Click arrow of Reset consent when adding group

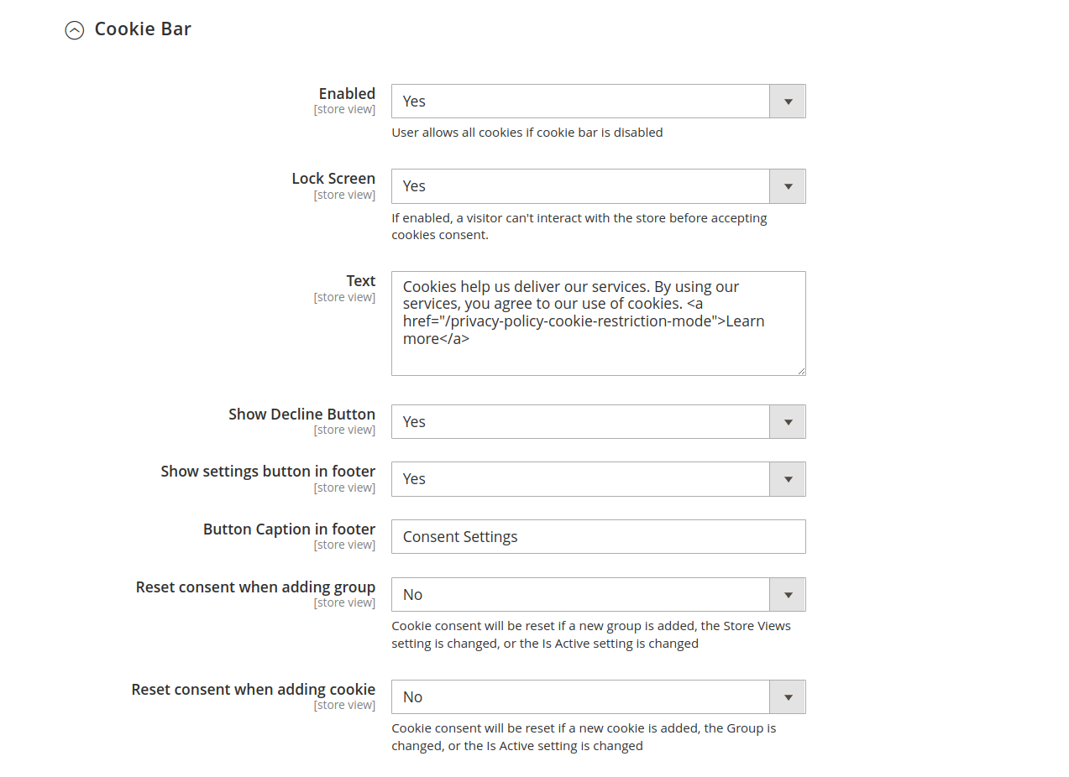[788, 595]
